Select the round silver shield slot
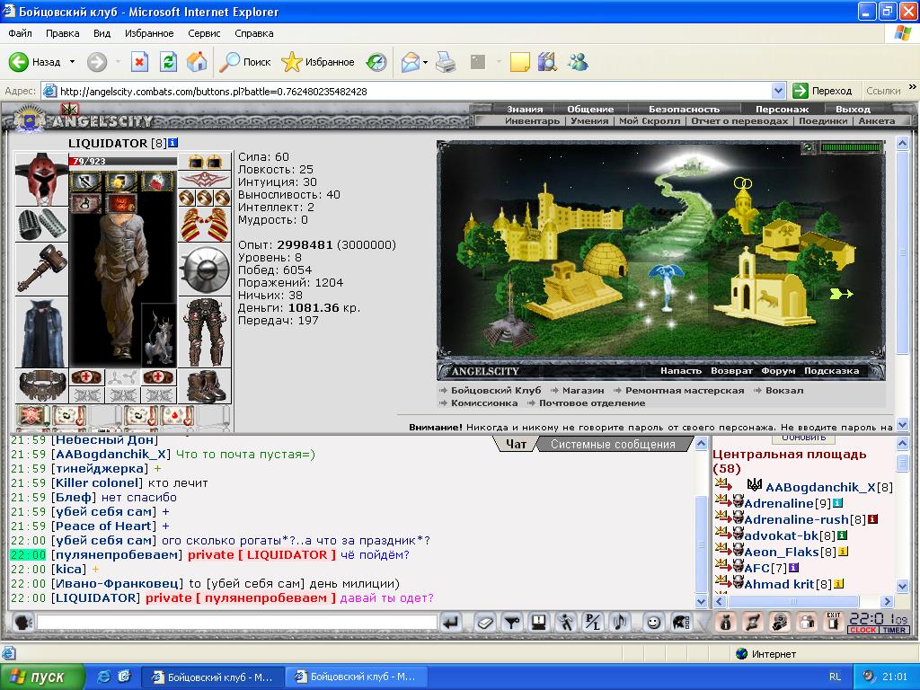Viewport: 920px width, 690px height. click(204, 270)
